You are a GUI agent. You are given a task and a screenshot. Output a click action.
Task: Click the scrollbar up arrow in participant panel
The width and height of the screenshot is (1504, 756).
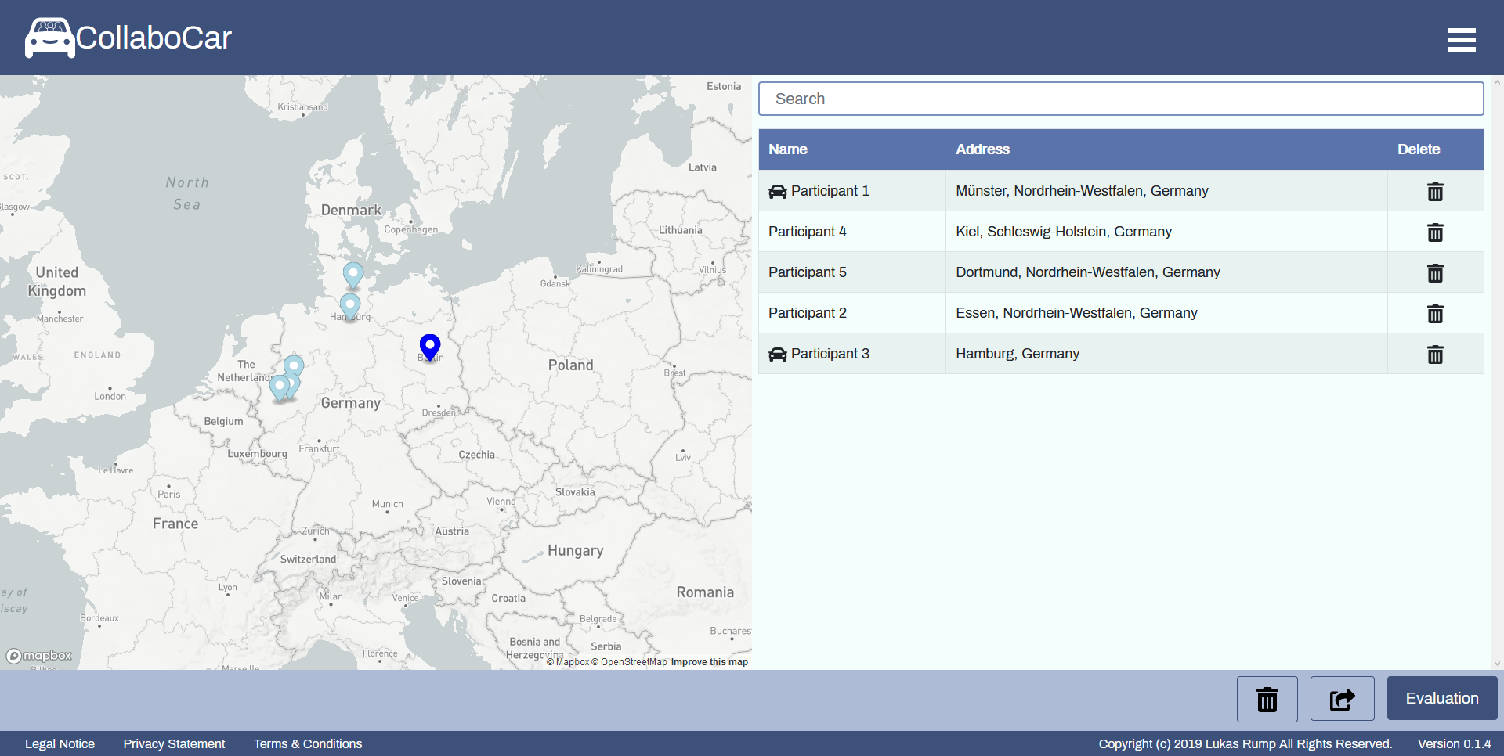[x=1497, y=82]
